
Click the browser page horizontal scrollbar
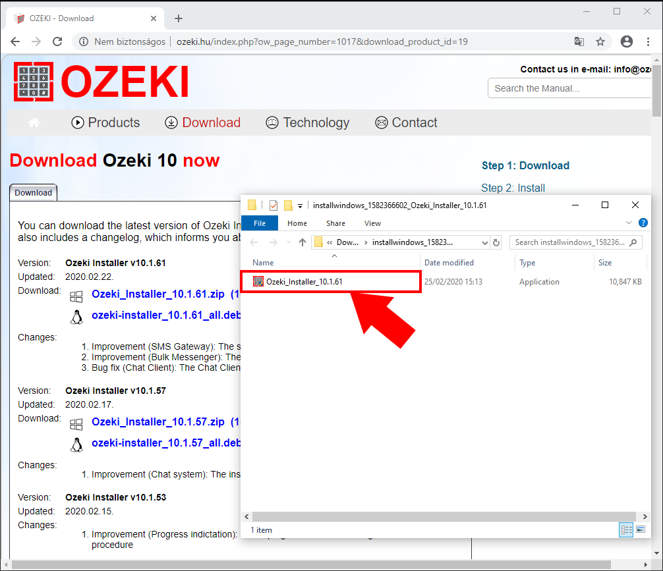pos(311,564)
